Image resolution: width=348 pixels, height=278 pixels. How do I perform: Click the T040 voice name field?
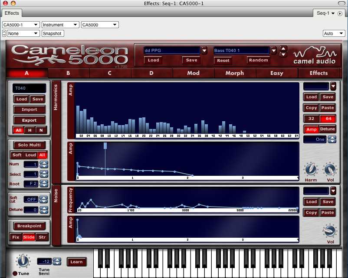tap(30, 88)
